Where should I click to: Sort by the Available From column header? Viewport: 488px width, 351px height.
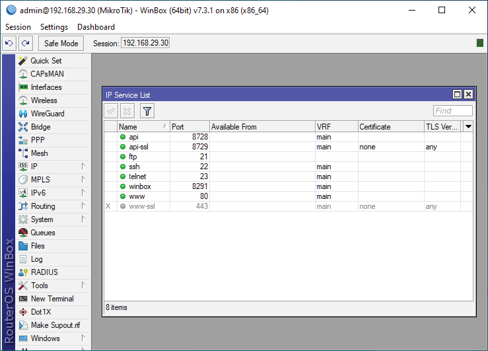click(x=262, y=127)
